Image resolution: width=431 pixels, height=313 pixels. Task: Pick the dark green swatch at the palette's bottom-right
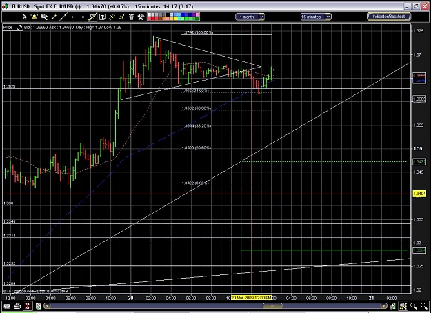[x=197, y=19]
